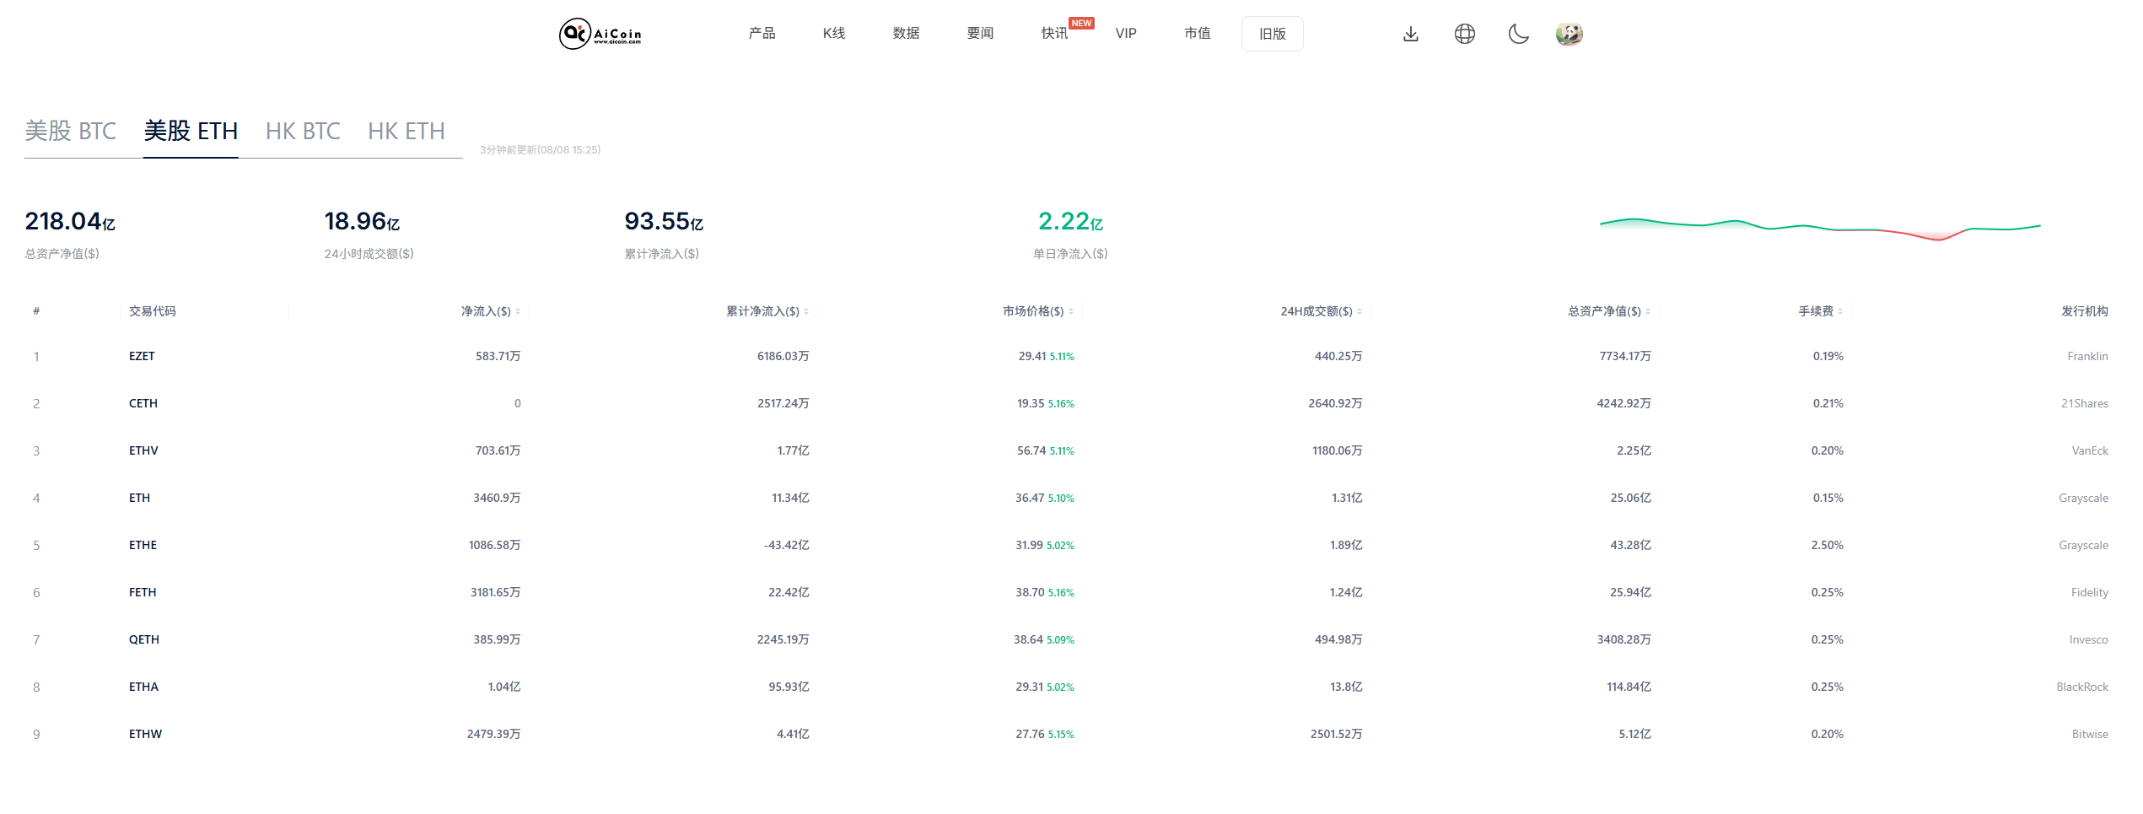This screenshot has height=814, width=2143.
Task: Sort by 市场价格($) column arrows
Action: 1071,312
